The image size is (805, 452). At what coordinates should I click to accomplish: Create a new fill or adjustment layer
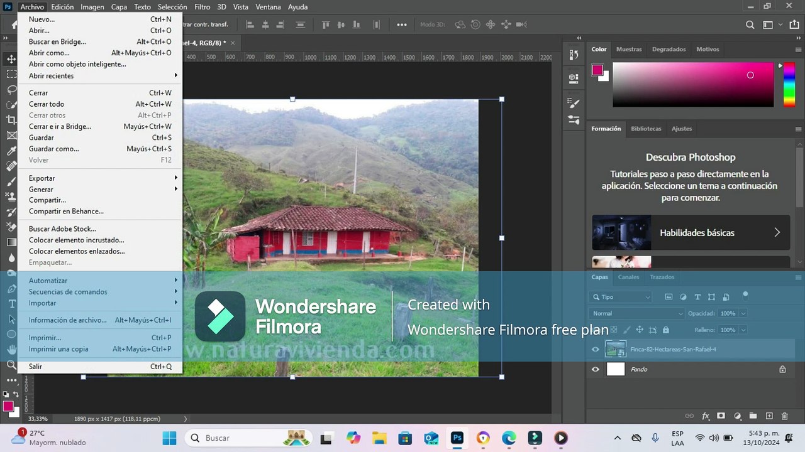737,416
